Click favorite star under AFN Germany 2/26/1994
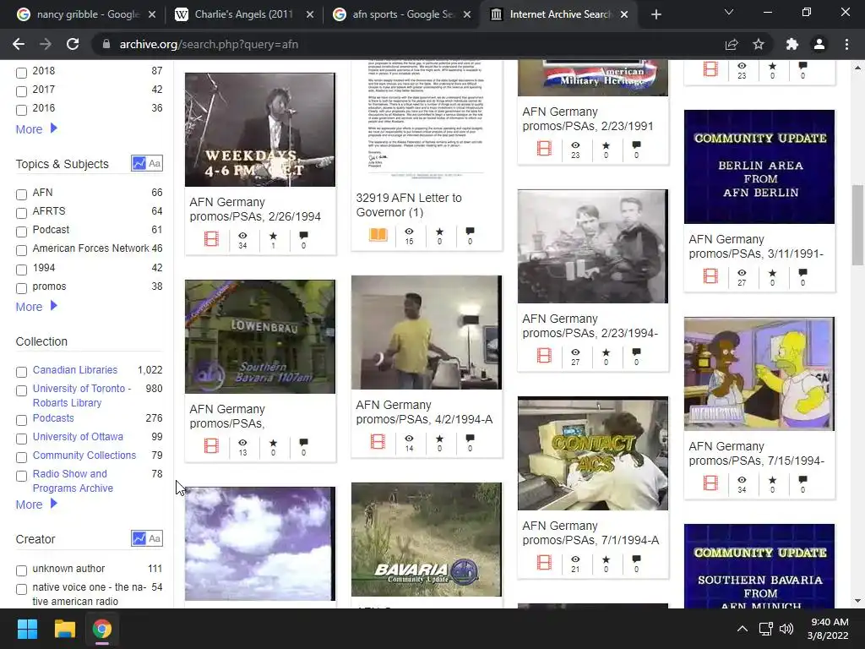Viewport: 865px width, 649px height. pyautogui.click(x=273, y=236)
